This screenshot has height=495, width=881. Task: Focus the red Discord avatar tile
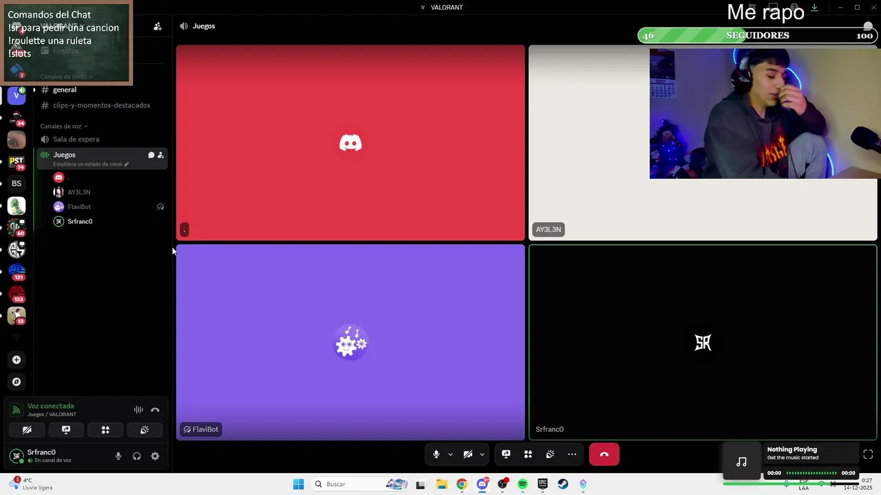350,143
